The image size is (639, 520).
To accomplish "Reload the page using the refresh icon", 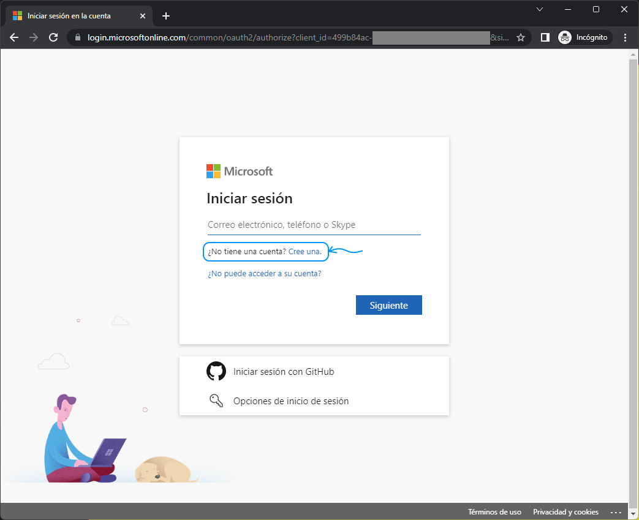I will (53, 37).
